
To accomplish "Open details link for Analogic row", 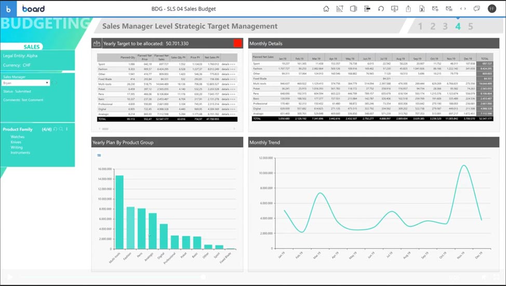I will pyautogui.click(x=229, y=114).
